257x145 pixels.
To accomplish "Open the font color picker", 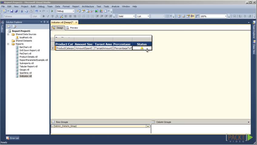I will coord(57,16).
